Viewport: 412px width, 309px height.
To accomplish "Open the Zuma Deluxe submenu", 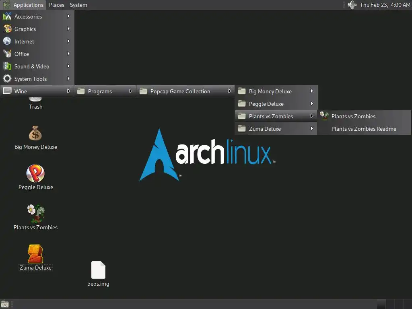I will pos(276,129).
